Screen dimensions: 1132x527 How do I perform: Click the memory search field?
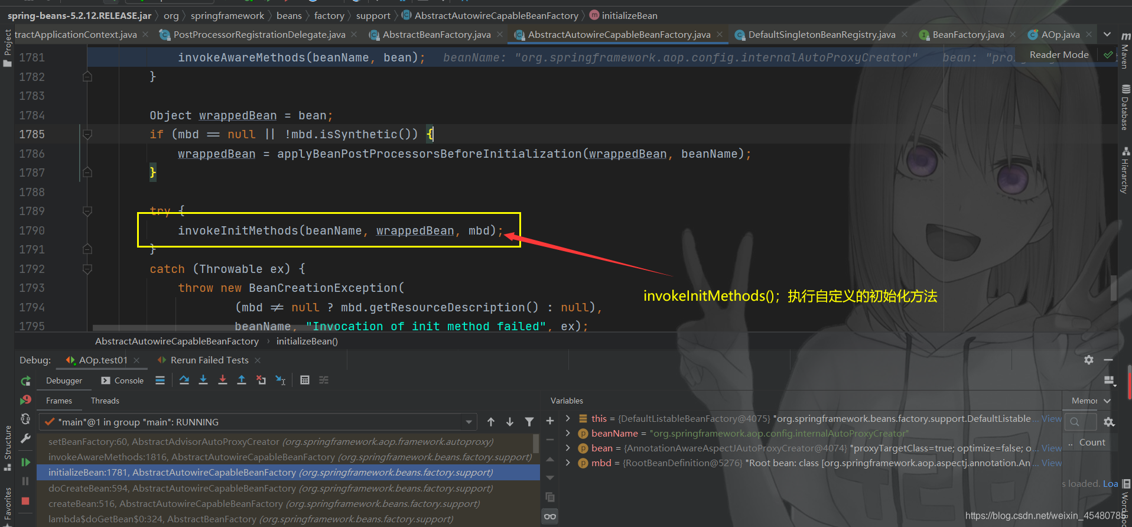coord(1082,422)
